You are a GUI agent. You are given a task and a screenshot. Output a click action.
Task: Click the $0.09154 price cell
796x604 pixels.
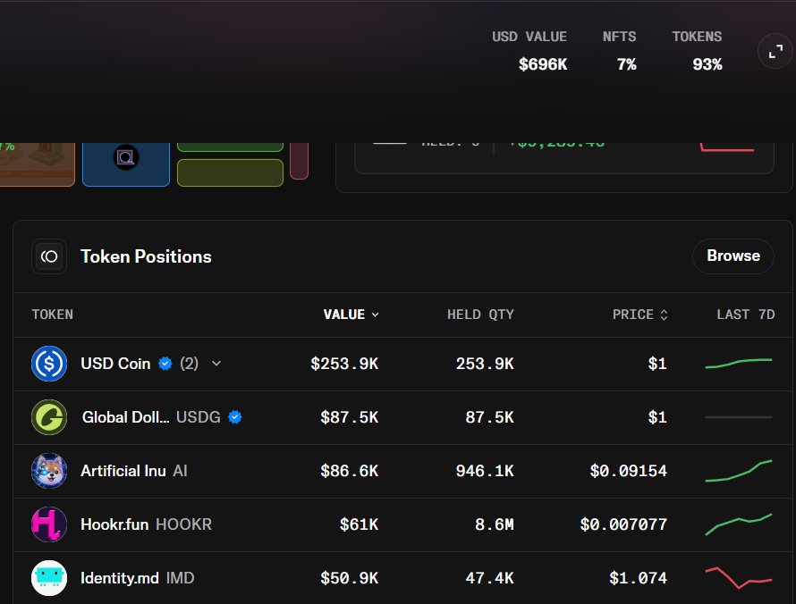click(629, 471)
